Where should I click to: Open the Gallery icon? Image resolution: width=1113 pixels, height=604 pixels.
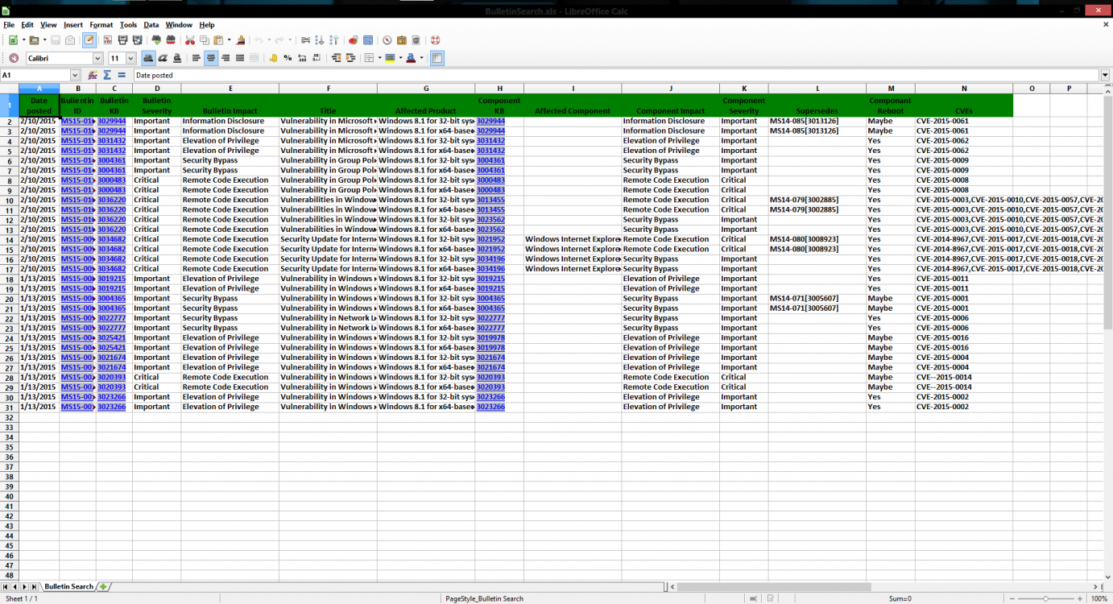click(x=402, y=39)
